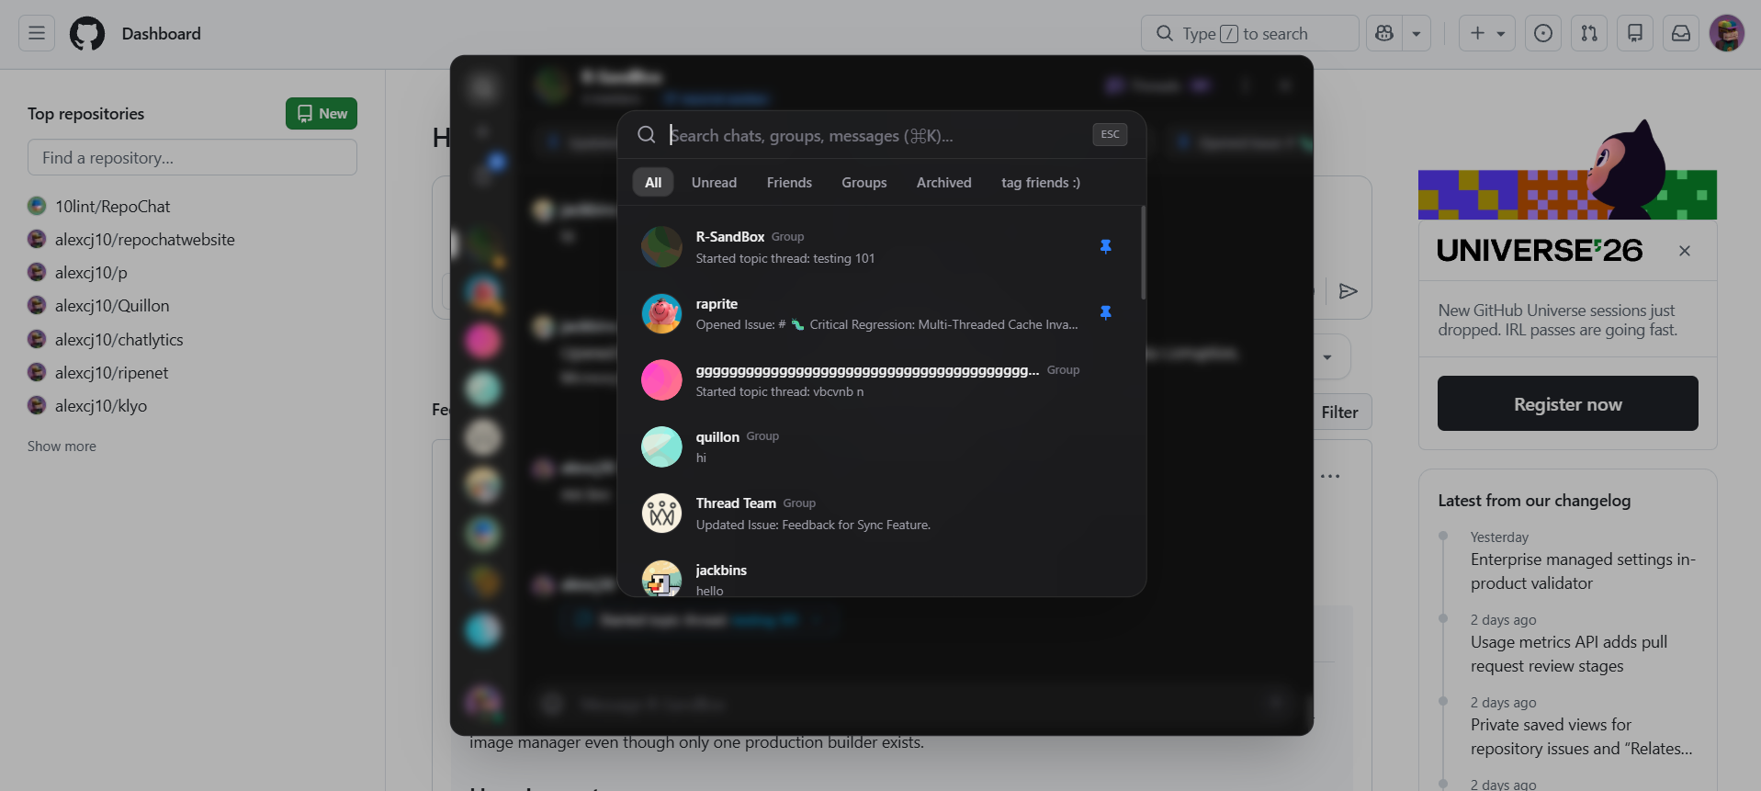Open the Pull requests icon in header
The image size is (1761, 791).
1589,33
